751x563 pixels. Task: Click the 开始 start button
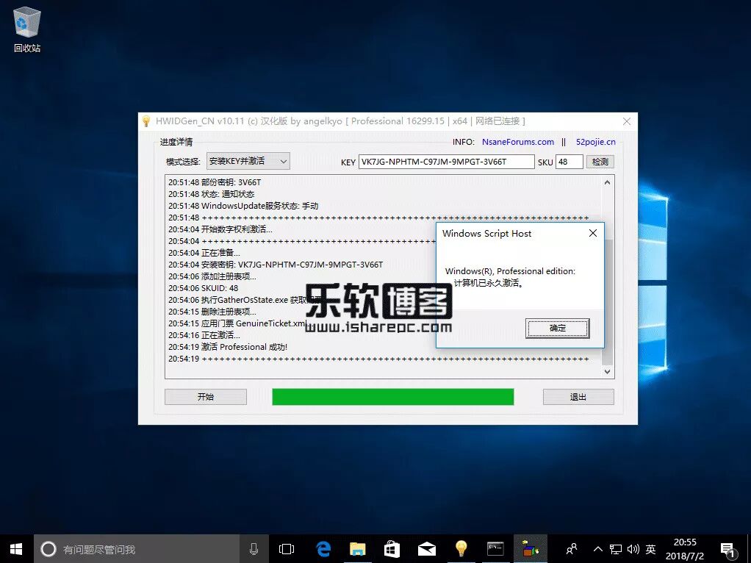pos(206,397)
